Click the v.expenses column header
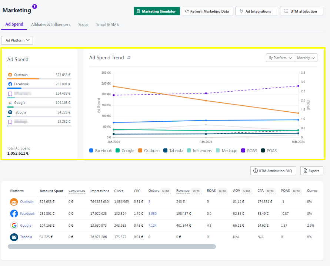The image size is (330, 266). click(x=77, y=191)
